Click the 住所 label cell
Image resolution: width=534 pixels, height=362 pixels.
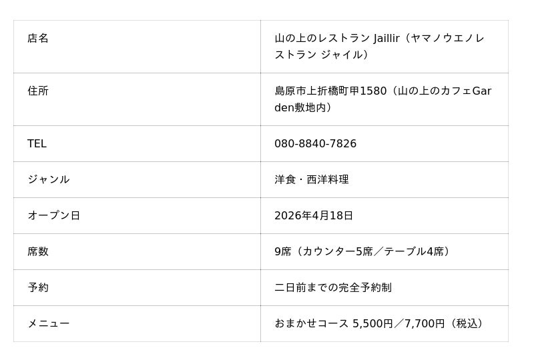pos(38,91)
